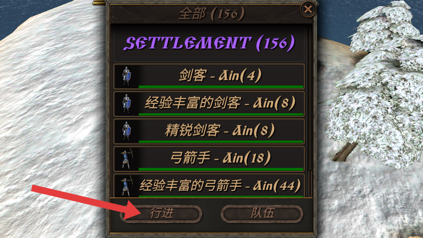Select the 剑客 - Ain(4) row label
The height and width of the screenshot is (238, 423).
coord(220,75)
